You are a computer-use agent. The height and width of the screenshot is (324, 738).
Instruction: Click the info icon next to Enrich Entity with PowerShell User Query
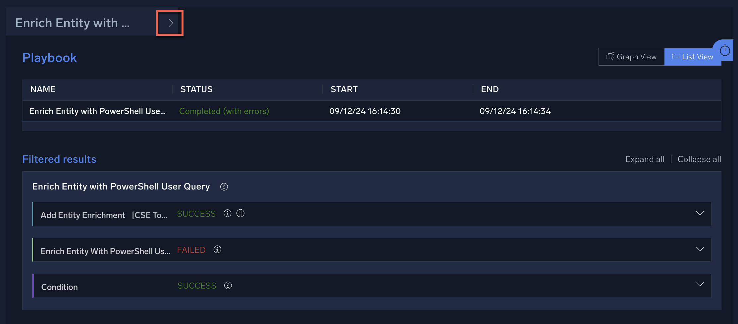pyautogui.click(x=224, y=187)
